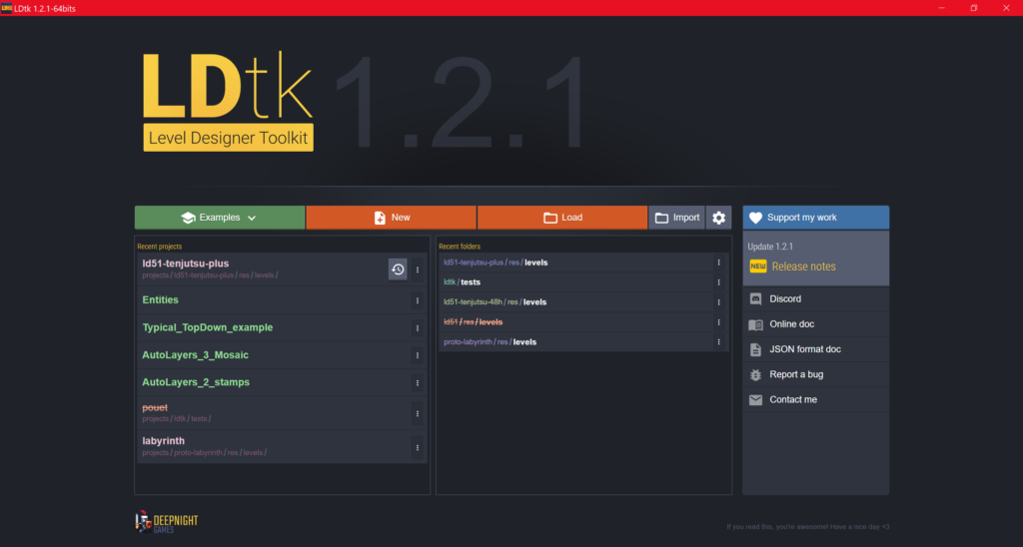The image size is (1023, 547).
Task: Click the envelope icon beside Contact me
Action: (x=755, y=400)
